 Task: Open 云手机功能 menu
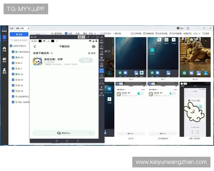tap(161, 33)
